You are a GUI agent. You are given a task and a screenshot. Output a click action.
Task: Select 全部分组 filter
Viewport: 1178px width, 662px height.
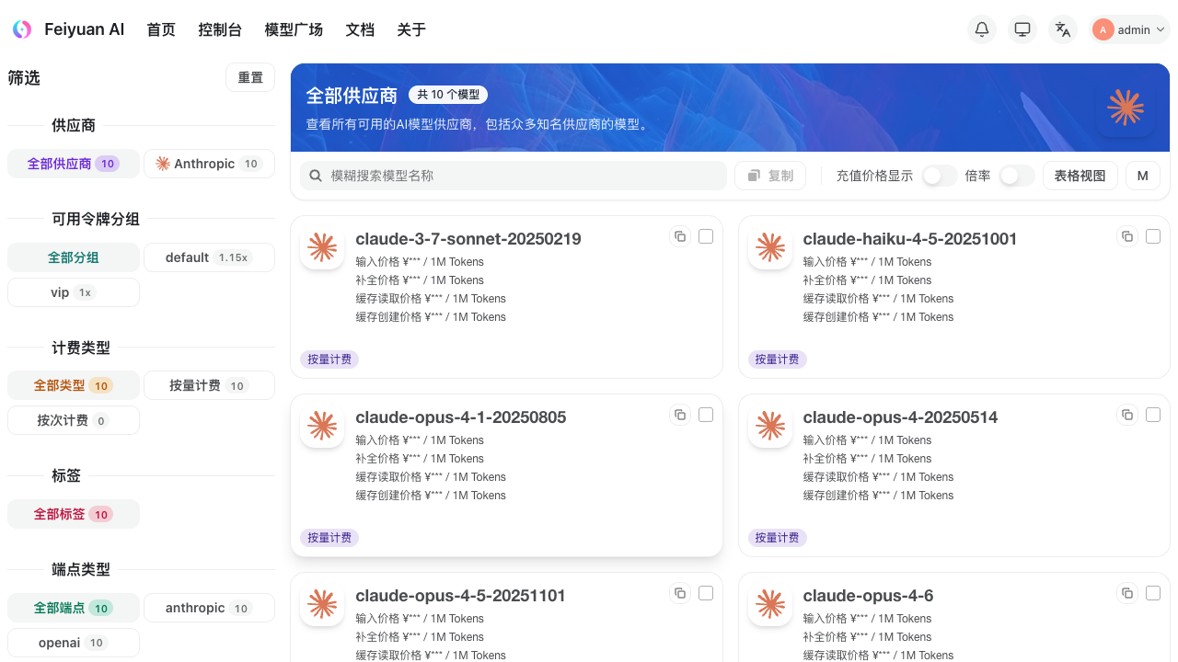[x=74, y=257]
